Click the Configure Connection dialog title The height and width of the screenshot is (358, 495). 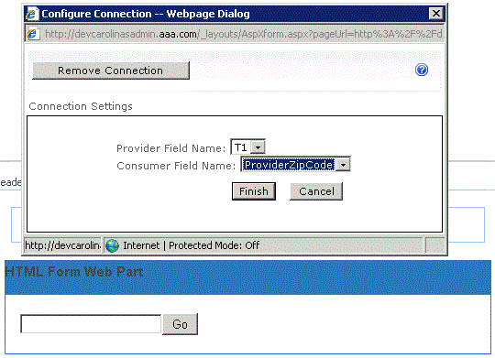click(x=146, y=14)
